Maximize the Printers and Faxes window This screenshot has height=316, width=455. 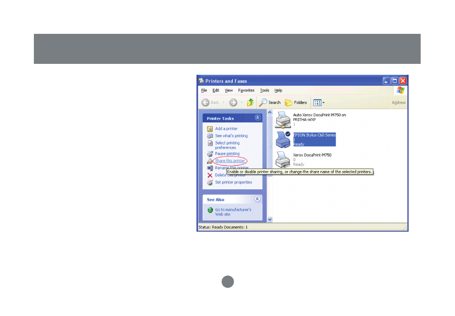coord(394,81)
